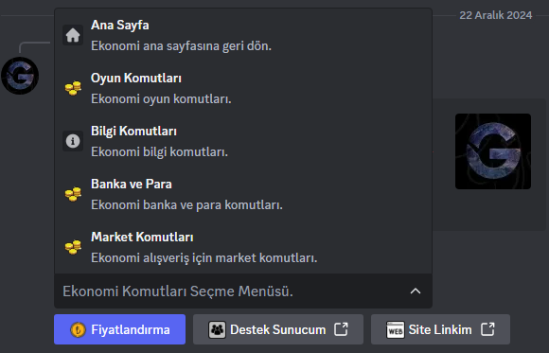Image resolution: width=549 pixels, height=353 pixels.
Task: Collapse the menu with the chevron arrow
Action: coord(416,291)
